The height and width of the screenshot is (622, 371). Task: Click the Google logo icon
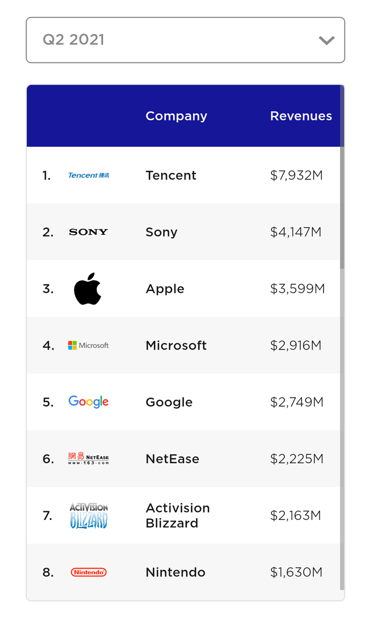tap(88, 402)
